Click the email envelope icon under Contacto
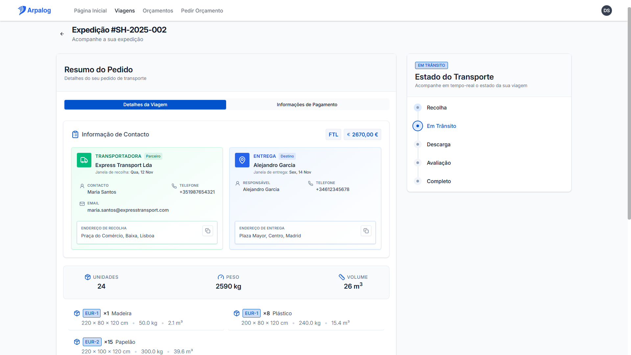 (82, 203)
